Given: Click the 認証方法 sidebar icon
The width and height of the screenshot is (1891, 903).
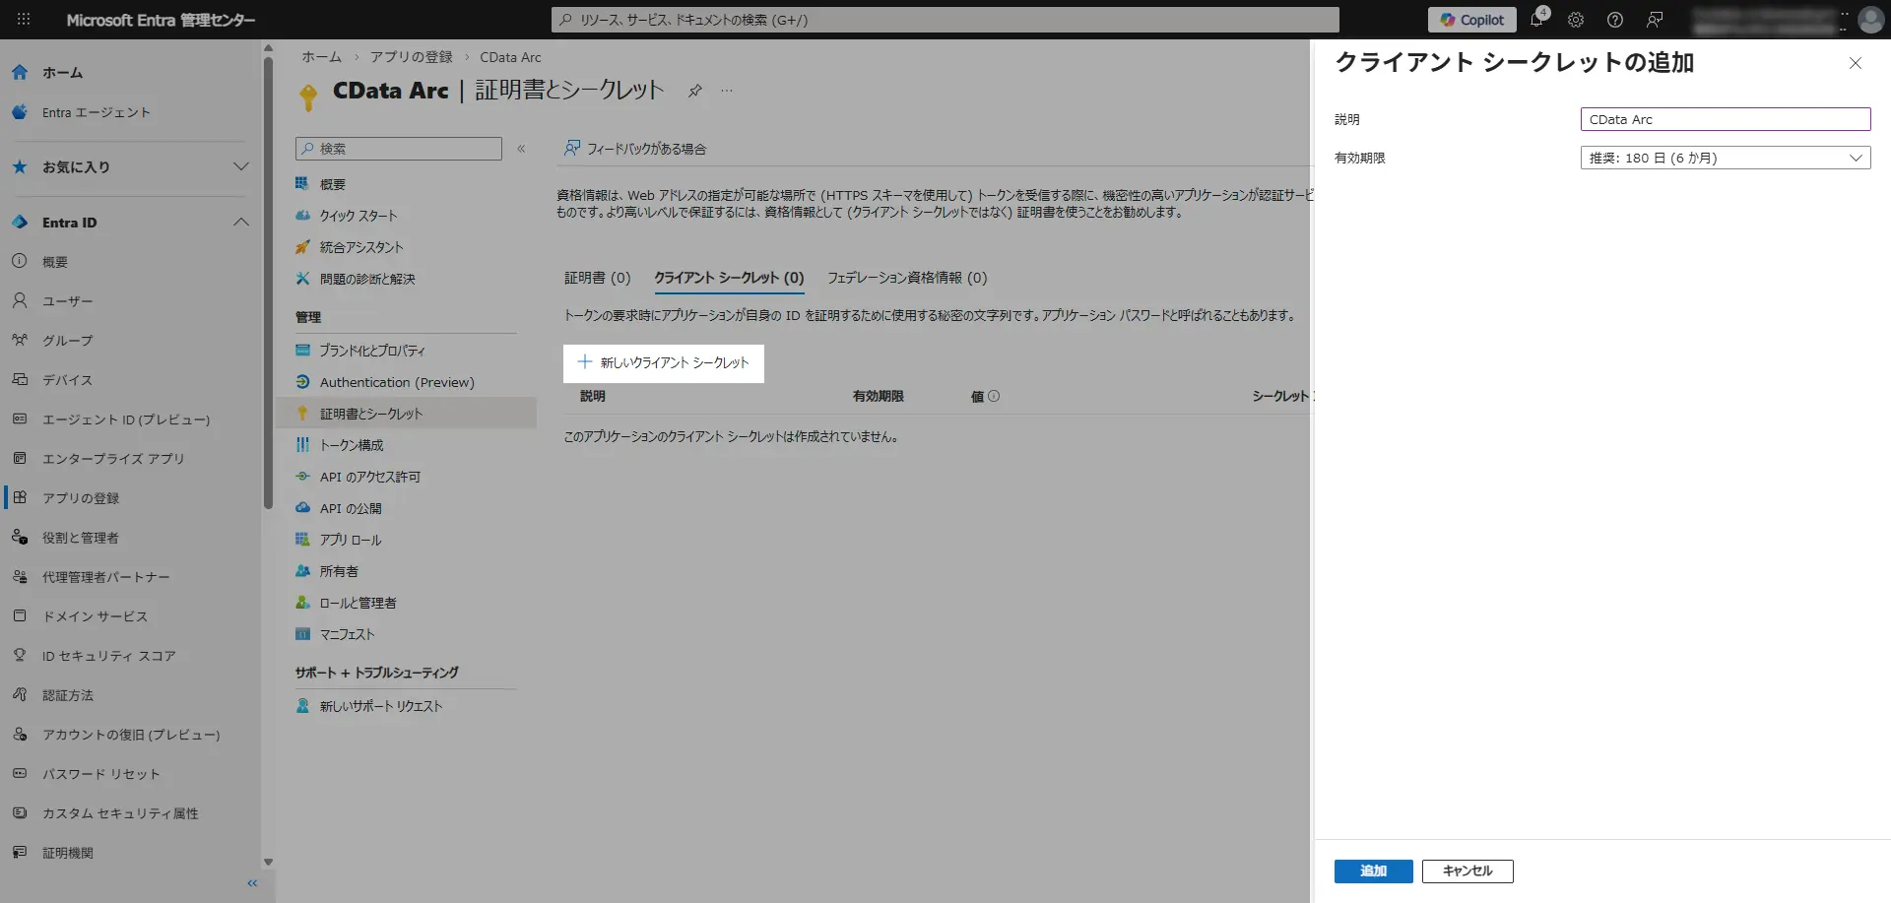Looking at the screenshot, I should coord(20,695).
